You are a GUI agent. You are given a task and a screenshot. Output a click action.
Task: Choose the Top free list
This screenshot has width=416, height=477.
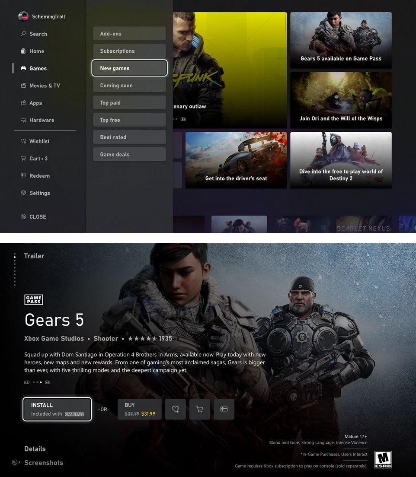click(x=129, y=120)
